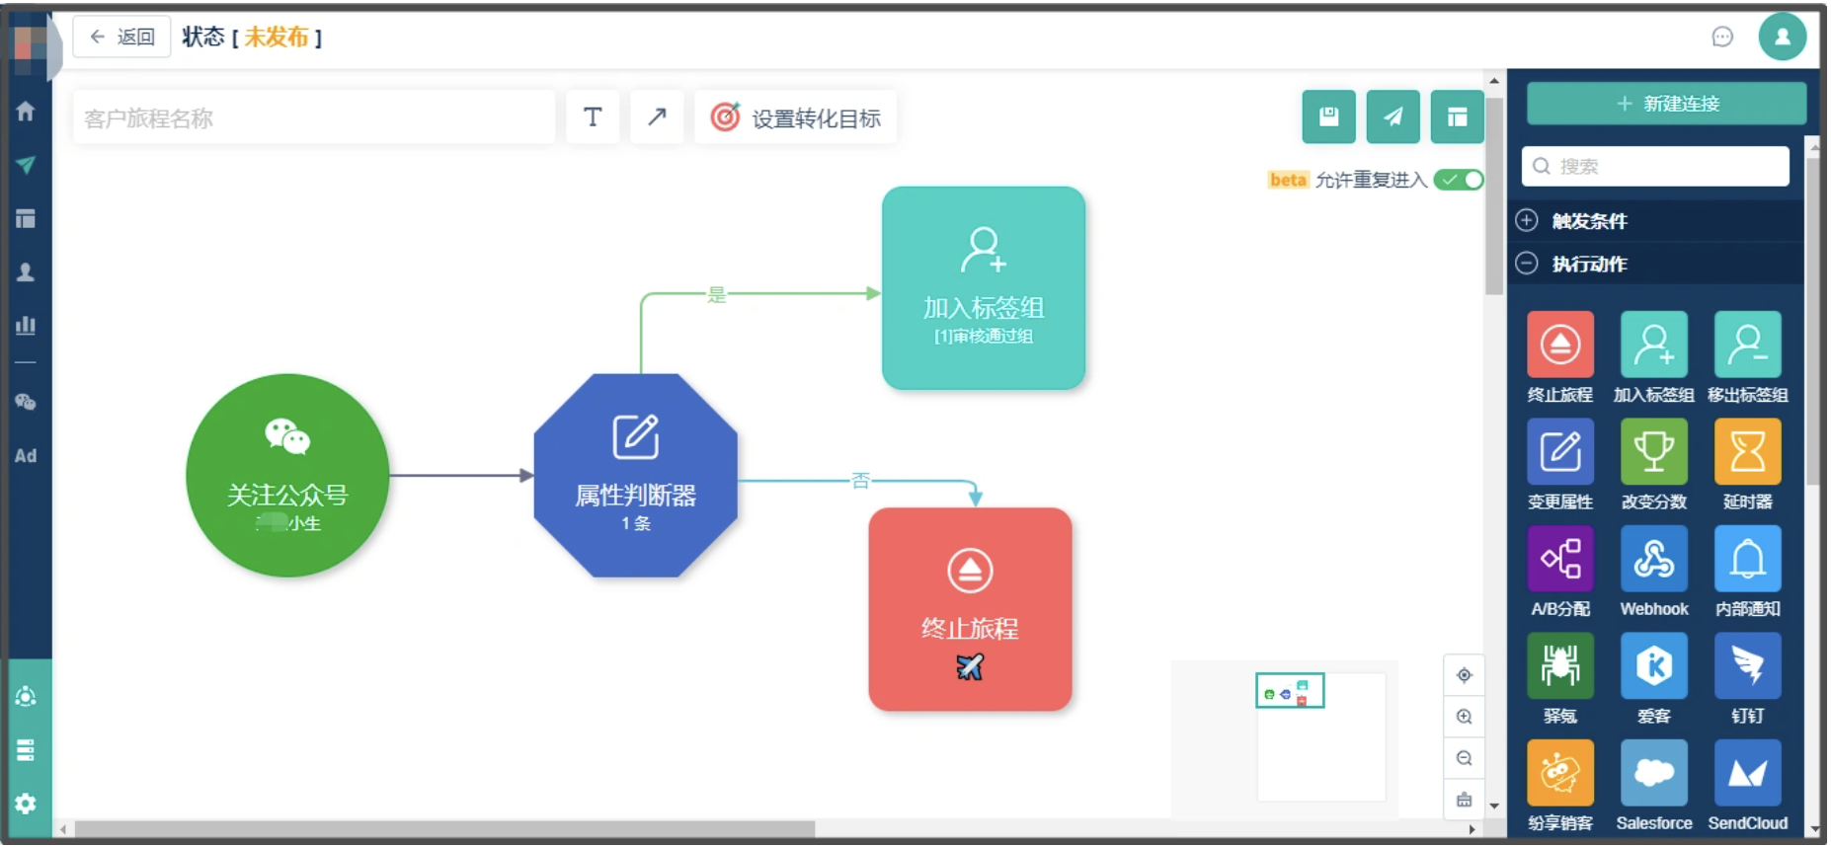
Task: Select the text T tool
Action: [x=593, y=117]
